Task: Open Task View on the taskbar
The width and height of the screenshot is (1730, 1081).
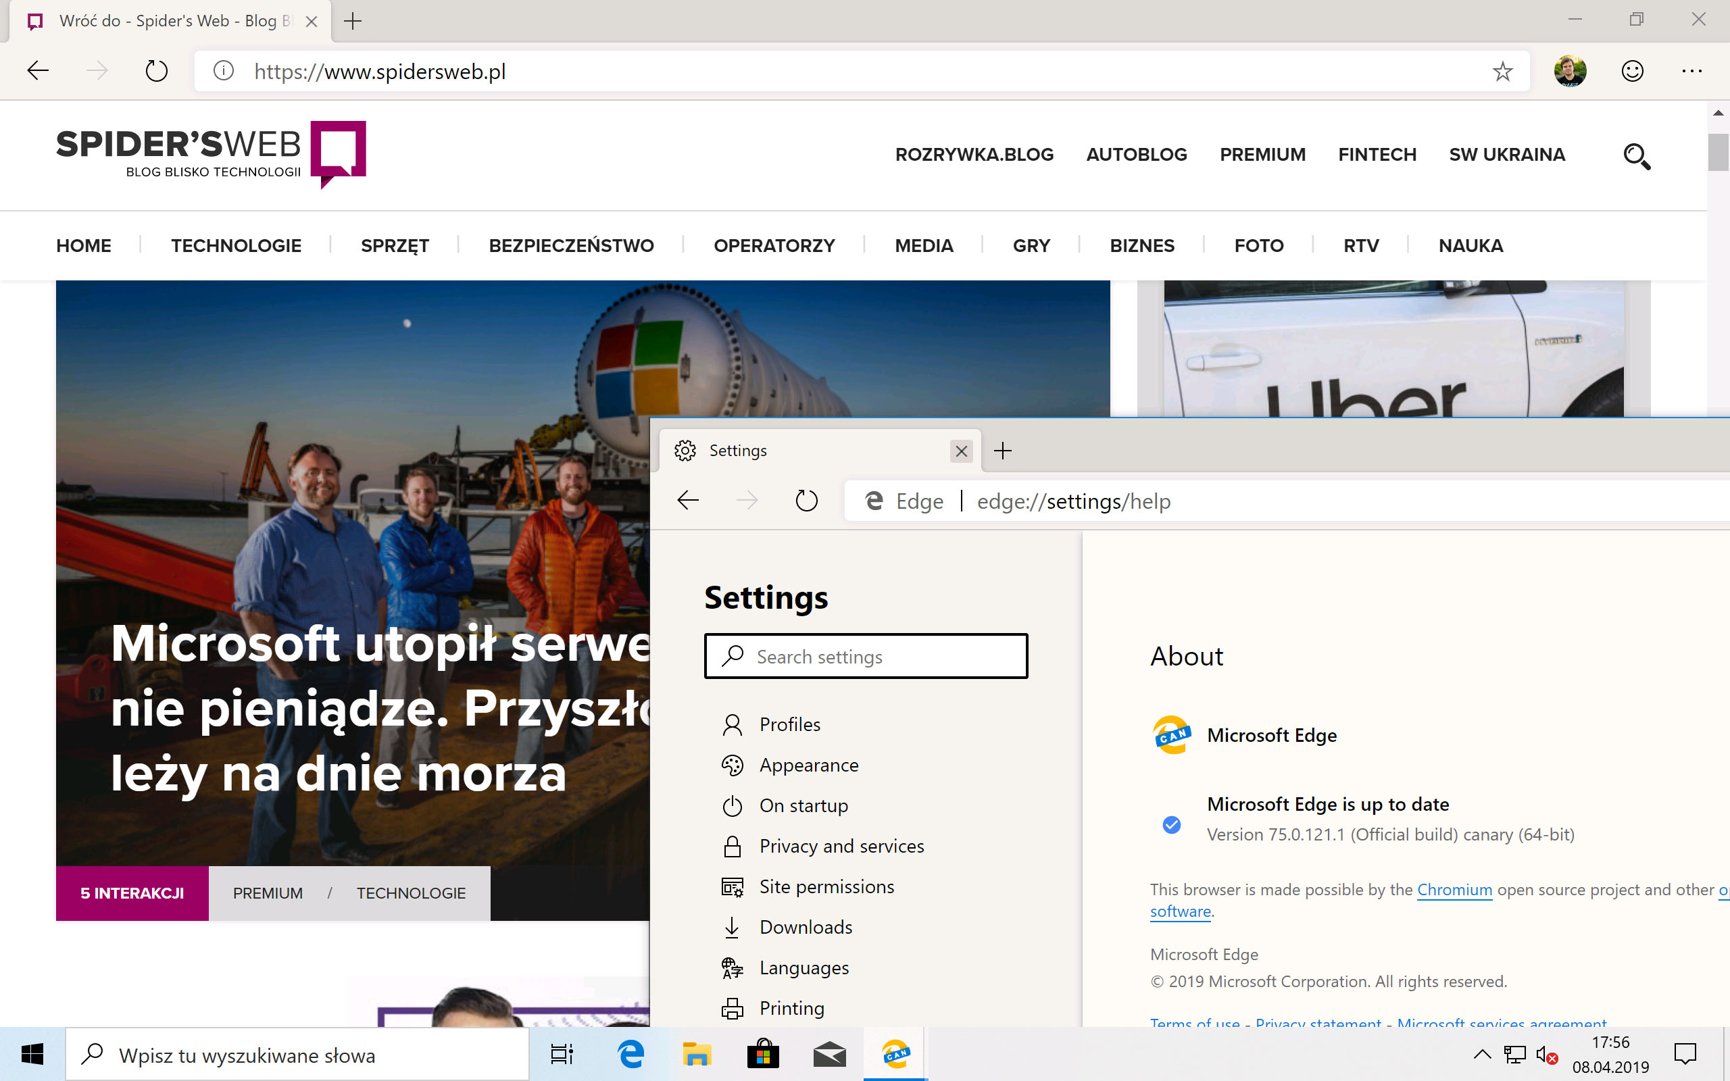Action: point(562,1054)
